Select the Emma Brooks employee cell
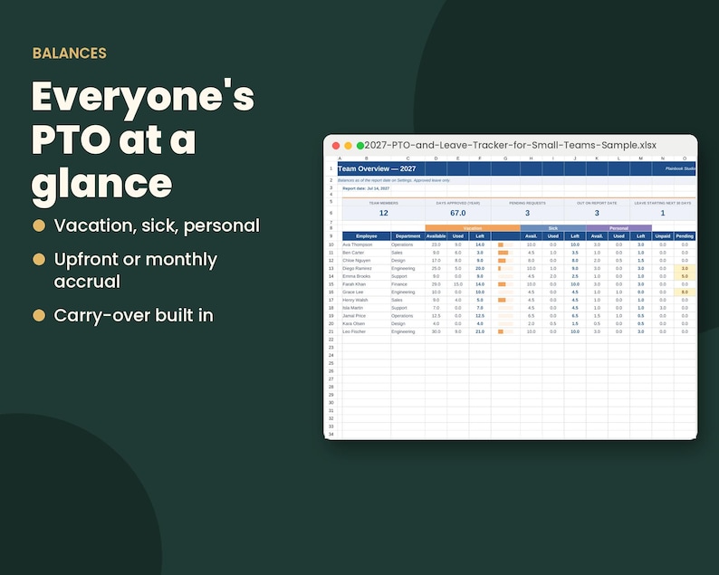This screenshot has height=575, width=719. (367, 276)
